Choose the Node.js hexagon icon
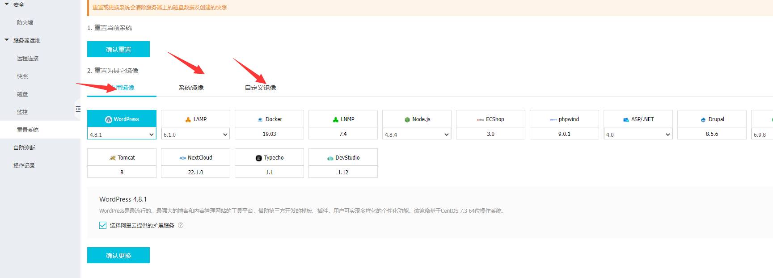Image resolution: width=773 pixels, height=278 pixels. [407, 119]
